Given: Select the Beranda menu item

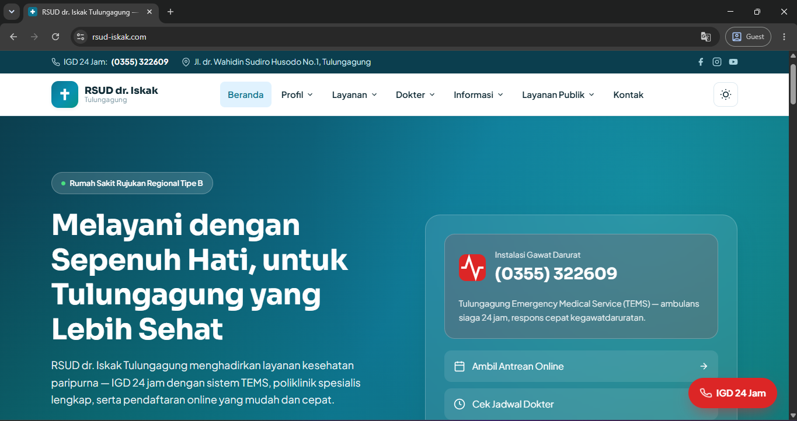Looking at the screenshot, I should (246, 94).
